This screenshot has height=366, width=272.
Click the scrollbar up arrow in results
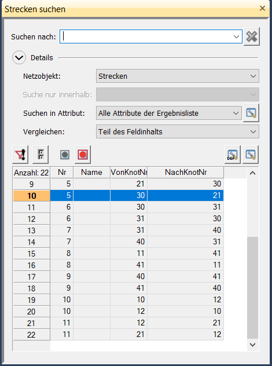pyautogui.click(x=252, y=173)
